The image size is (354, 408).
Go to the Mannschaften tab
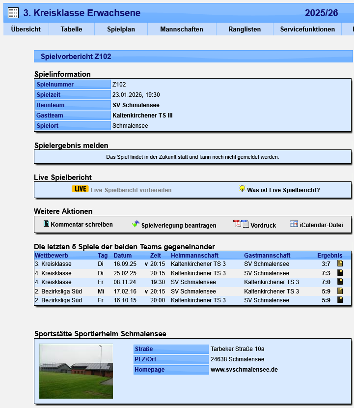pos(182,29)
